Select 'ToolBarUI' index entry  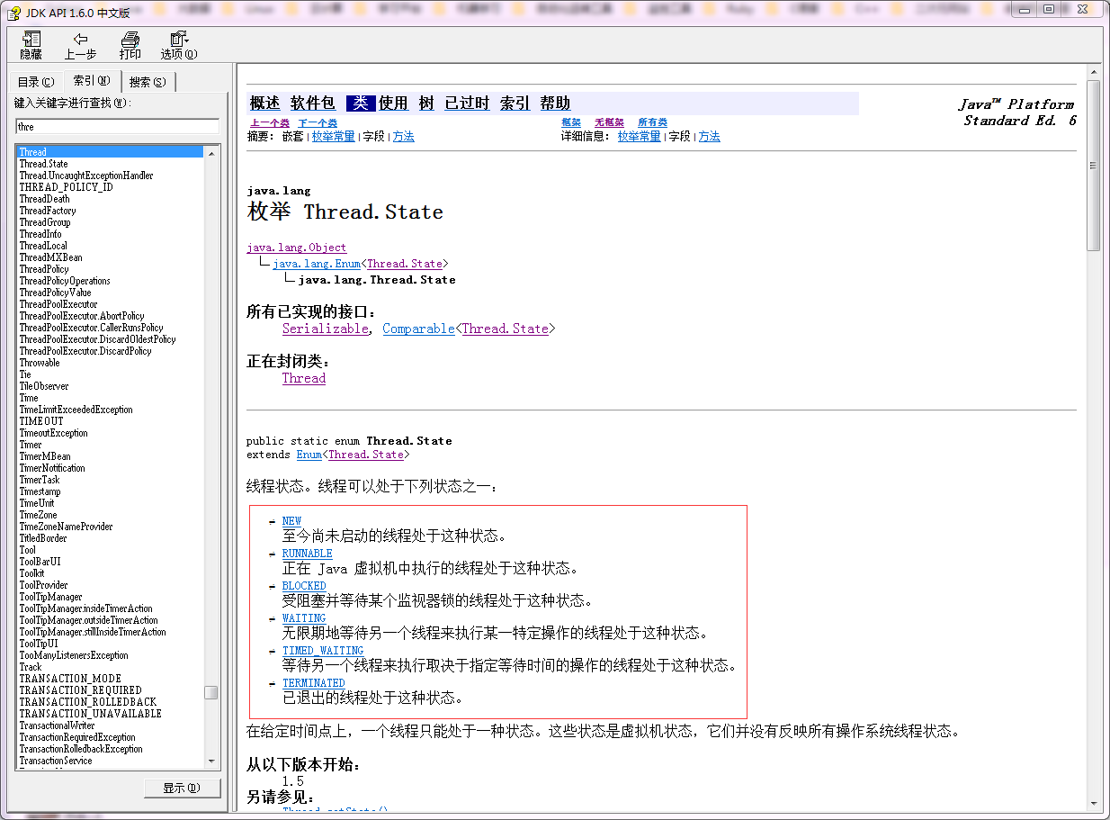point(40,562)
